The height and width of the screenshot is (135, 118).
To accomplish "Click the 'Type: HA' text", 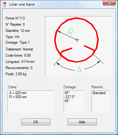I will (x=12, y=37).
